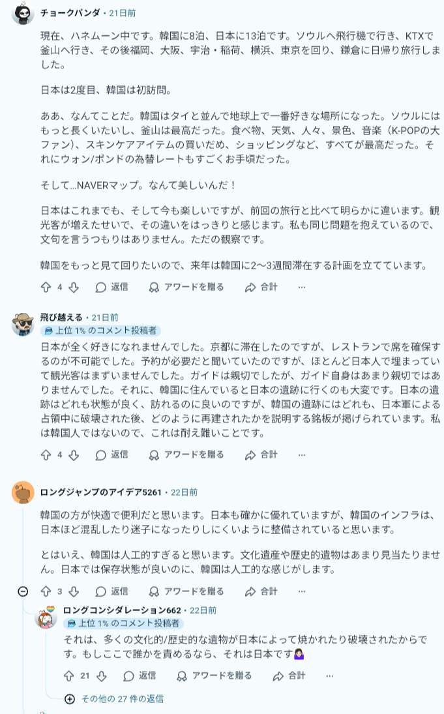444x714 pixels.
Task: Give an award to チョークパンダ's comment
Action: [186, 287]
